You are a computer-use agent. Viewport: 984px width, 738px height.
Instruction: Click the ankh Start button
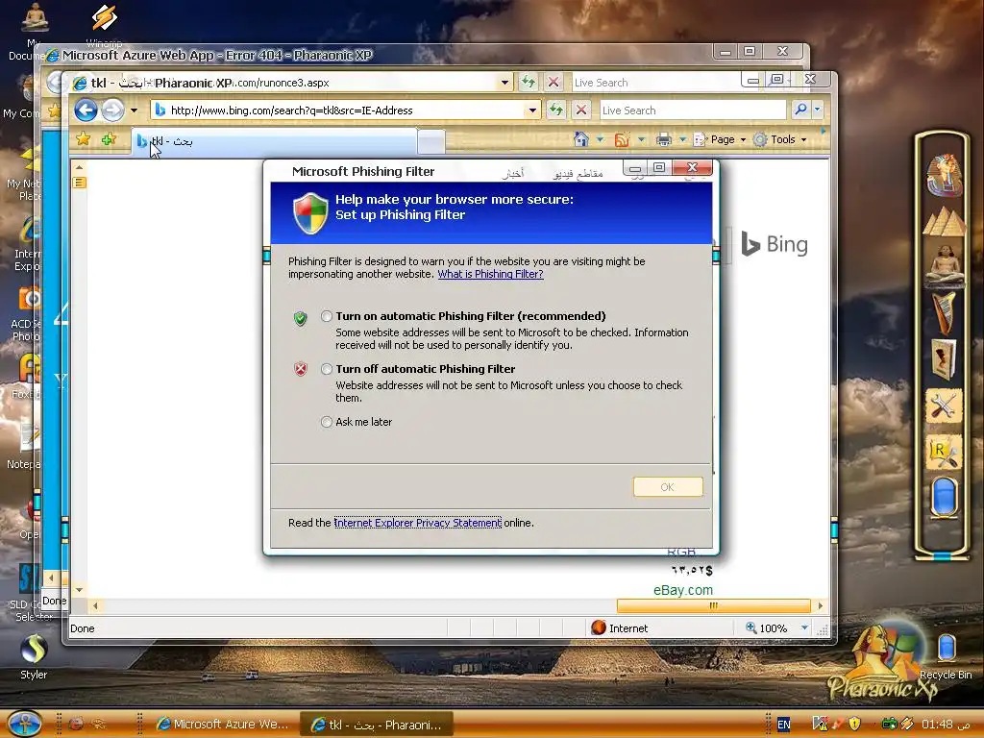point(25,724)
